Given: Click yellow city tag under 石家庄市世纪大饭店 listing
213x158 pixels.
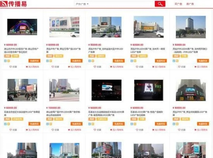Looking at the screenshot, I should pyautogui.click(x=18, y=119).
